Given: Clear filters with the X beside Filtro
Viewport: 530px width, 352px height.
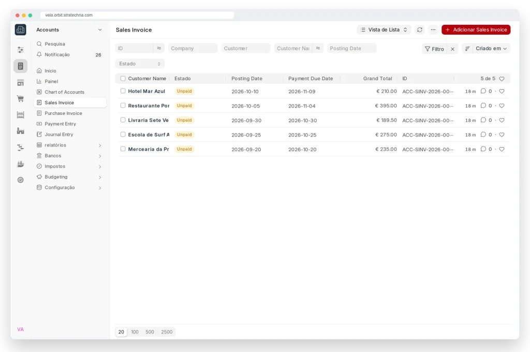Looking at the screenshot, I should (452, 49).
